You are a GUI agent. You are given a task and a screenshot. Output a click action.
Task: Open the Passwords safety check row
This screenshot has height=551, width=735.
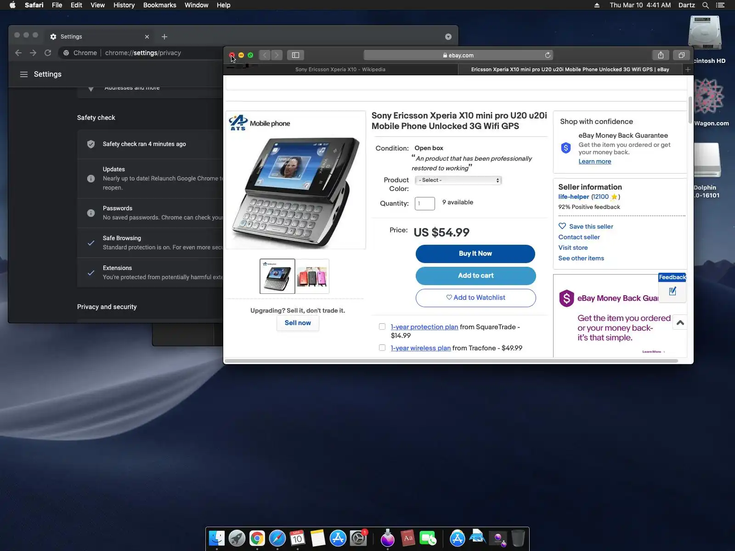[150, 213]
